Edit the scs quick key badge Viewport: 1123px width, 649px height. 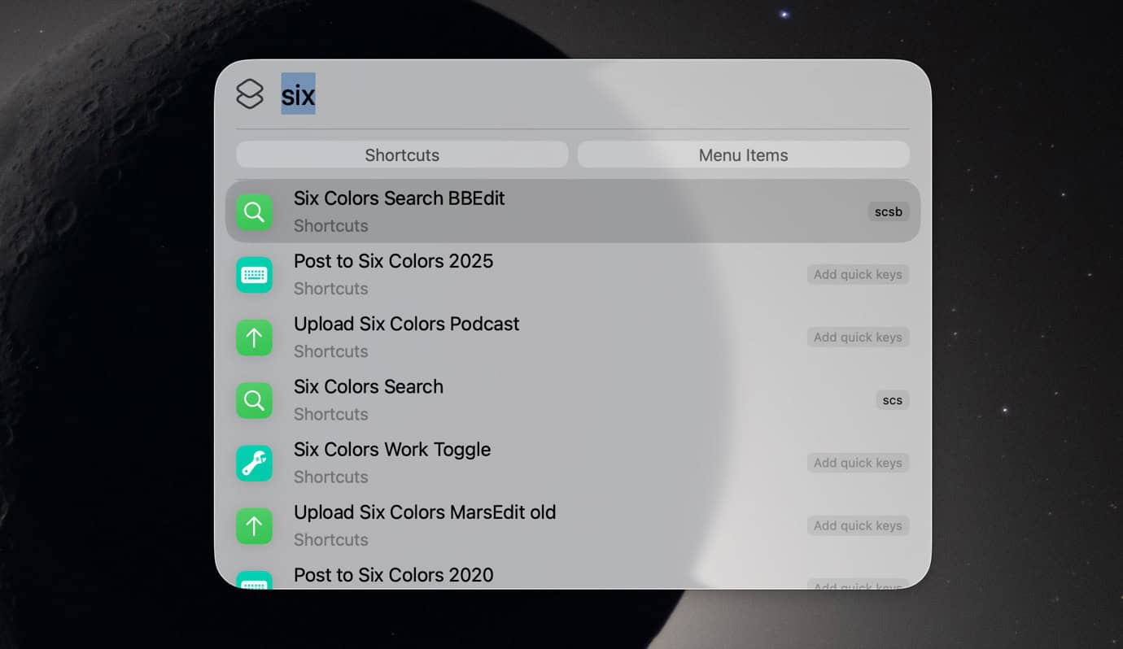[892, 400]
